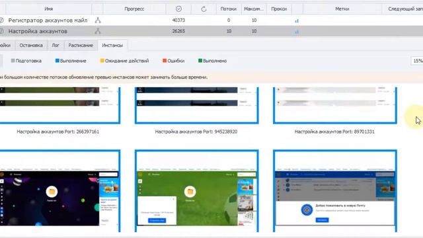Open the Расписание tab
This screenshot has height=238, width=423.
click(x=81, y=46)
